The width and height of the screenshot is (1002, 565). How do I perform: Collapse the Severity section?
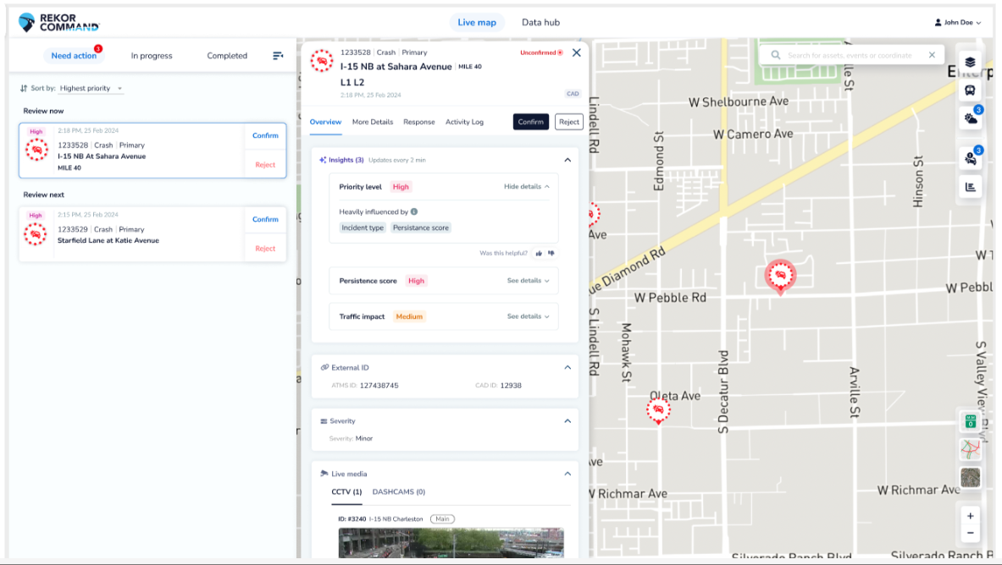coord(567,421)
